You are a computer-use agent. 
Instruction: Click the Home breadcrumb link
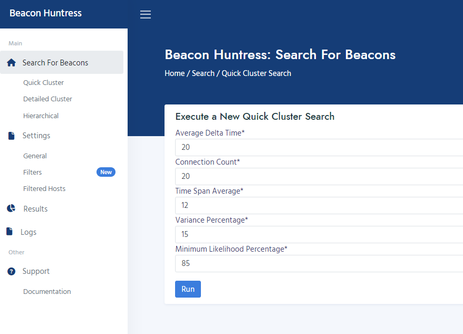click(x=175, y=73)
